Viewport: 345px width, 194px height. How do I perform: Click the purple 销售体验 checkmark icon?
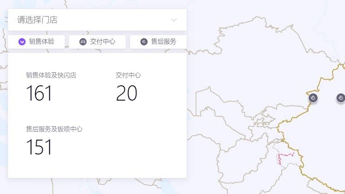pyautogui.click(x=22, y=42)
